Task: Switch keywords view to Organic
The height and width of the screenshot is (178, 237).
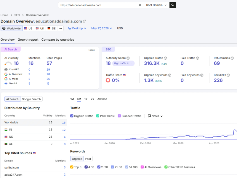Action: click(x=77, y=159)
